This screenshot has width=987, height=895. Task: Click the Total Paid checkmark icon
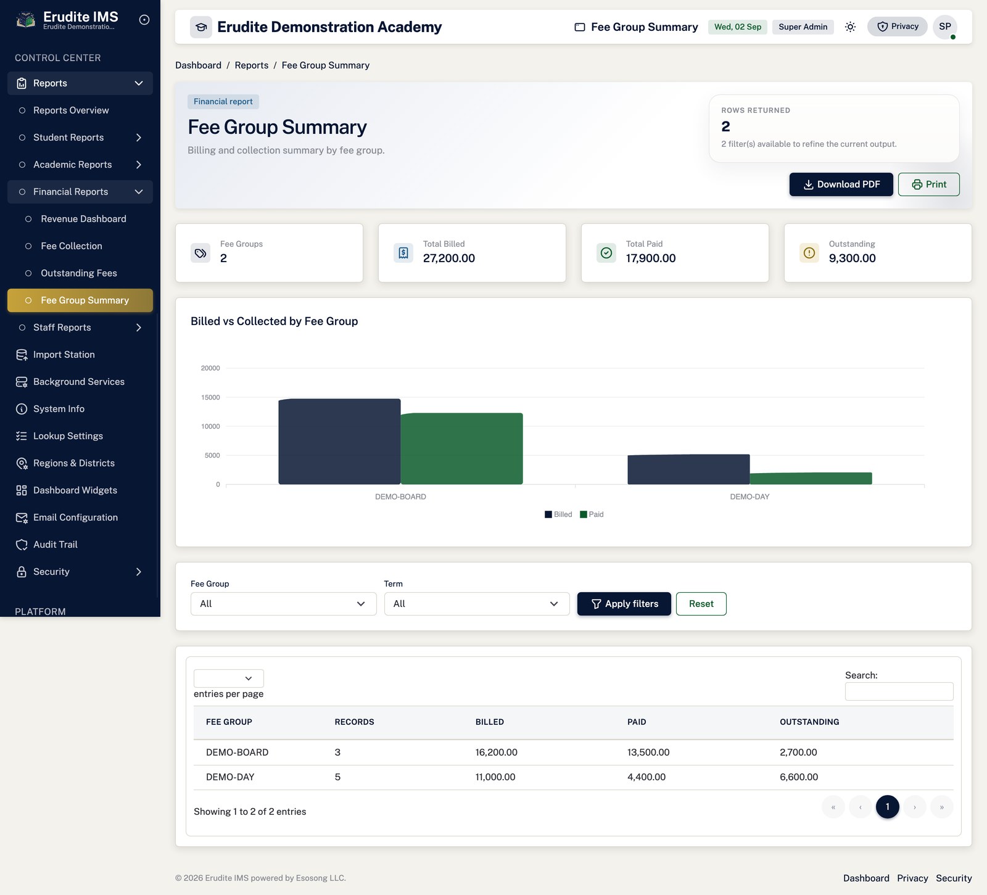[606, 253]
